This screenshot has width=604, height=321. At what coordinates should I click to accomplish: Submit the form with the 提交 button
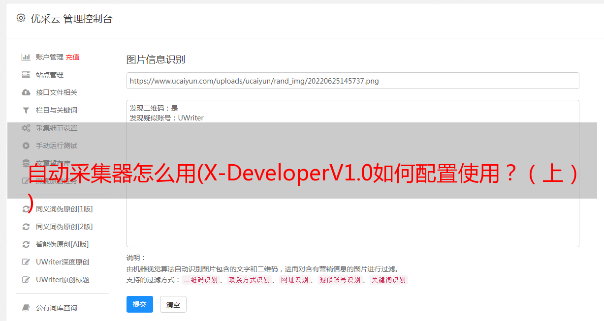coord(140,304)
